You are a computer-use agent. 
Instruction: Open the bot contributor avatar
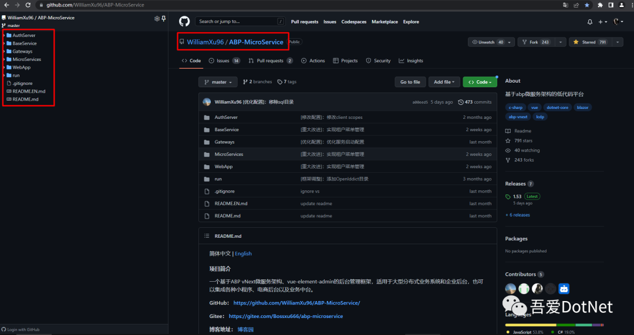pos(564,289)
